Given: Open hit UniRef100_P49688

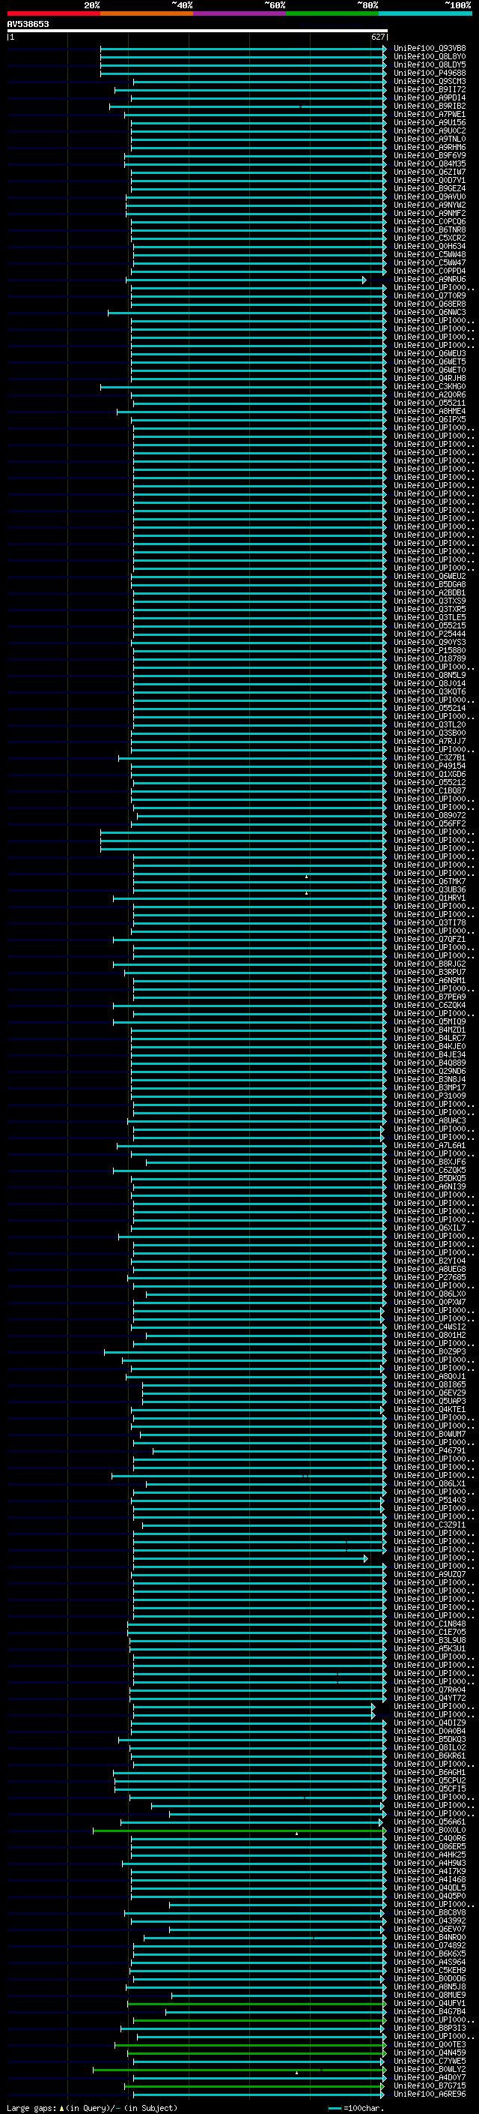Looking at the screenshot, I should point(430,73).
